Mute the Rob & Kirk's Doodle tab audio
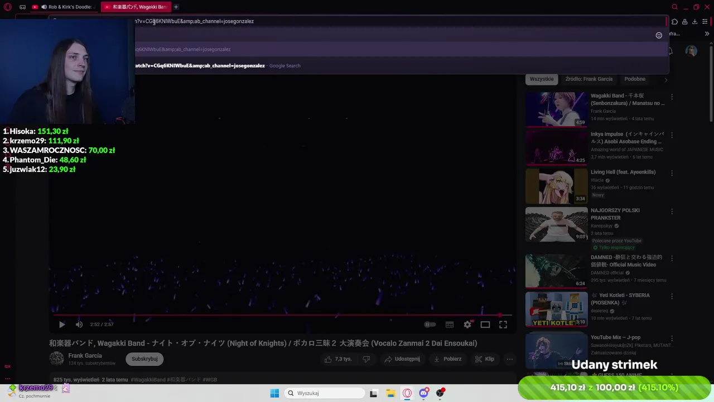Screen dimensions: 714x402 click(44, 7)
